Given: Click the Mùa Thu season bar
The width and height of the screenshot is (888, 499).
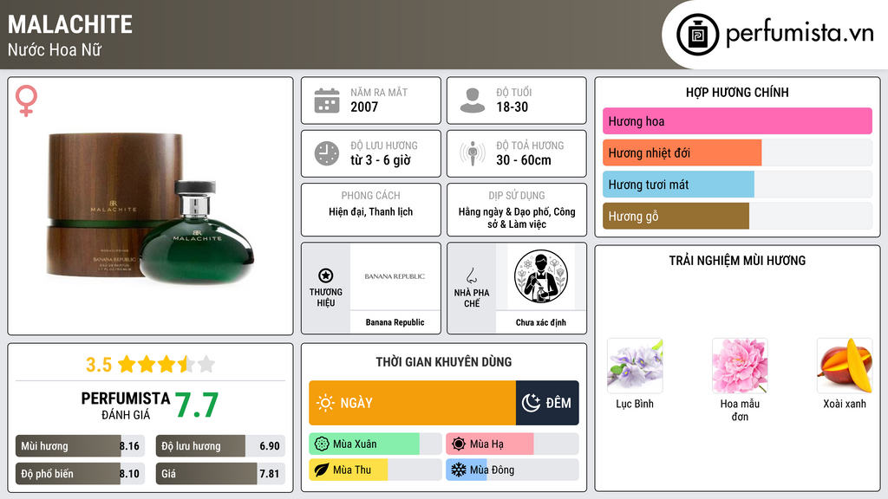Looking at the screenshot, I should [x=375, y=470].
